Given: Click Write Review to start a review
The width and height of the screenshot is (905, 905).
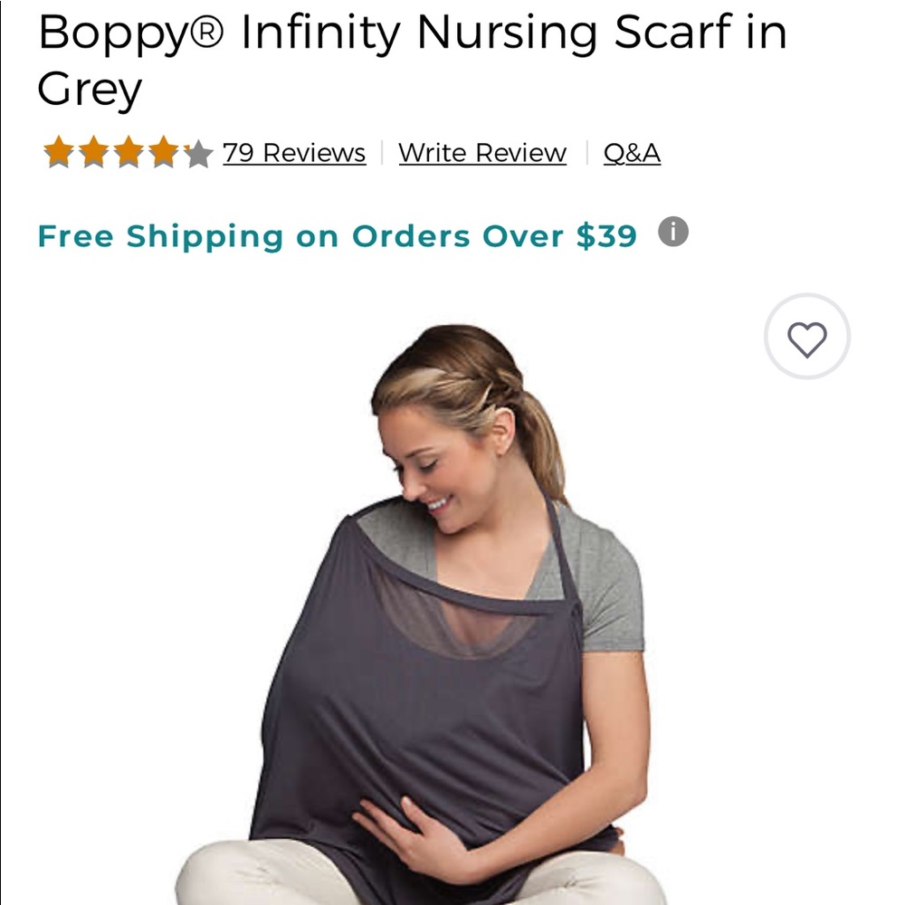Looking at the screenshot, I should point(481,152).
